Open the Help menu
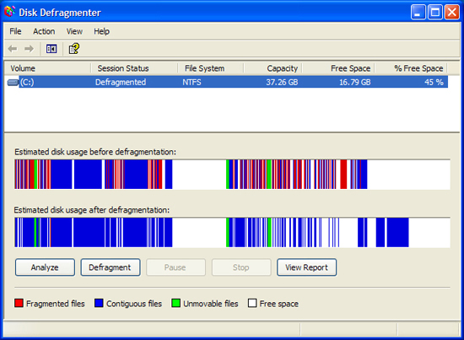464x340 pixels. click(x=101, y=31)
